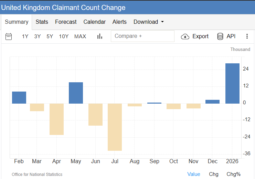Pick the 10Y time range
255x179 pixels.
pyautogui.click(x=64, y=36)
